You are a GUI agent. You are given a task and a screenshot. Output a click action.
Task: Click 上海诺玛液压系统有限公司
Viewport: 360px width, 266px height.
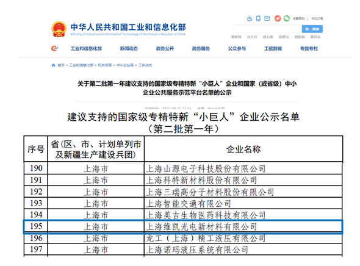(197, 250)
